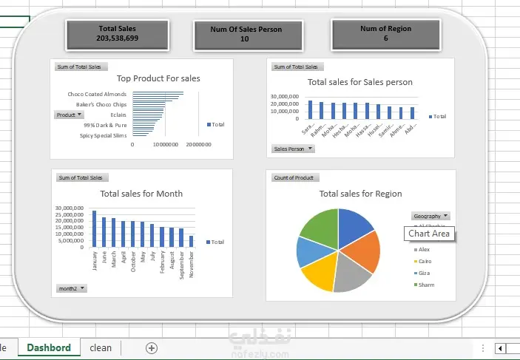Select the Dashbord sheet tab
The height and width of the screenshot is (360, 520).
coord(49,347)
